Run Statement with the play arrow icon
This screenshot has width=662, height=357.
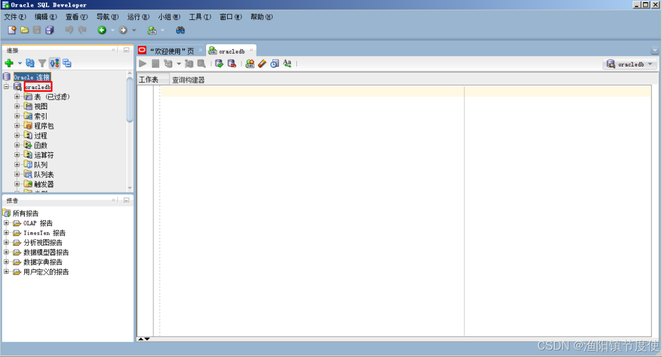click(143, 63)
